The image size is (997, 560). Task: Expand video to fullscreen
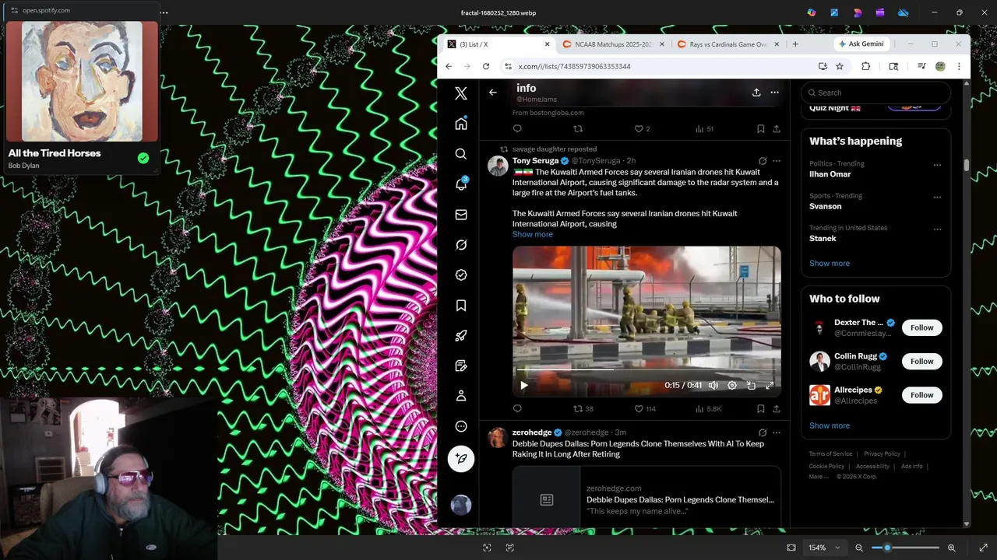pyautogui.click(x=770, y=385)
